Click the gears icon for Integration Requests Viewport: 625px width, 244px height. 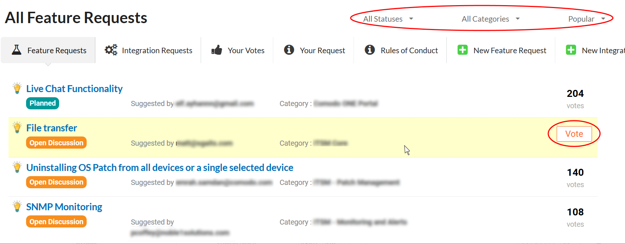click(111, 50)
